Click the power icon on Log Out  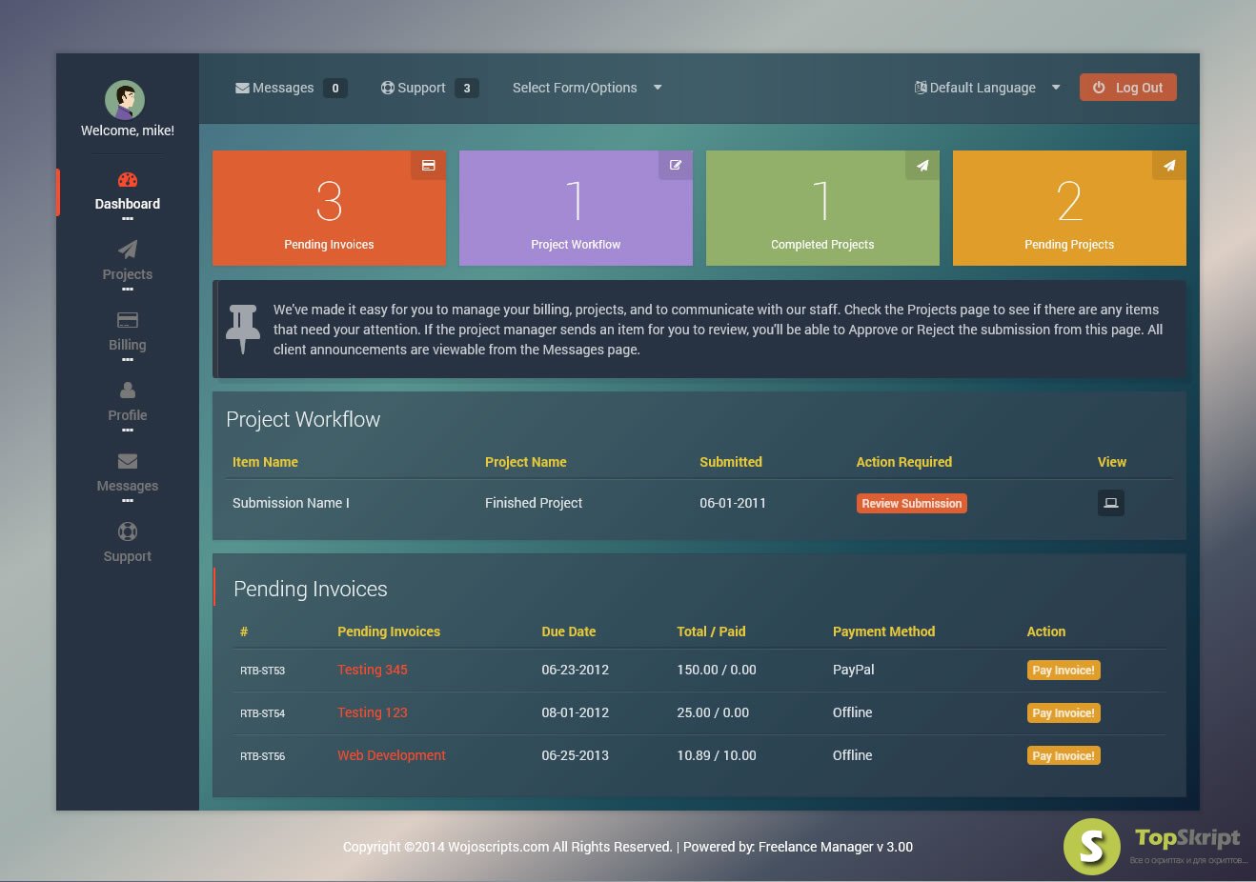point(1099,88)
